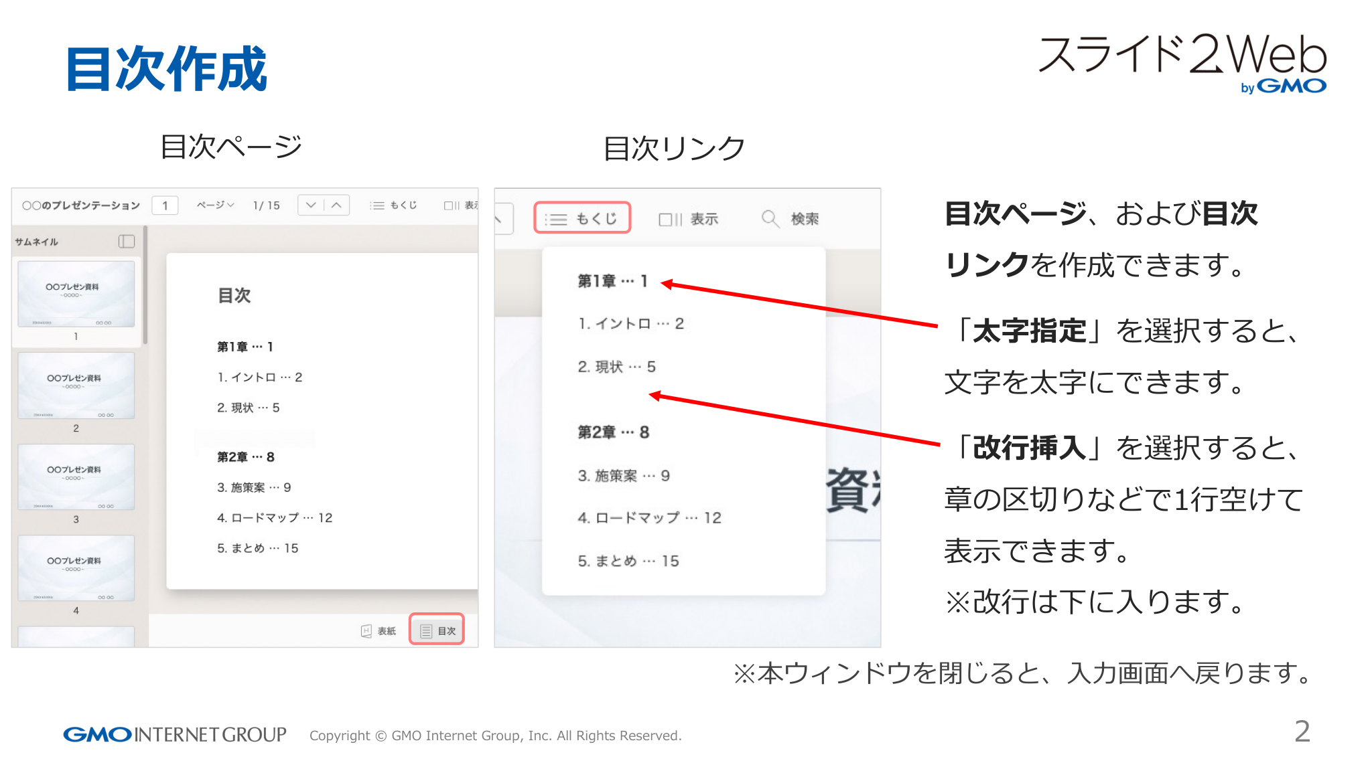Click the up chevron to go to previous page

[336, 205]
